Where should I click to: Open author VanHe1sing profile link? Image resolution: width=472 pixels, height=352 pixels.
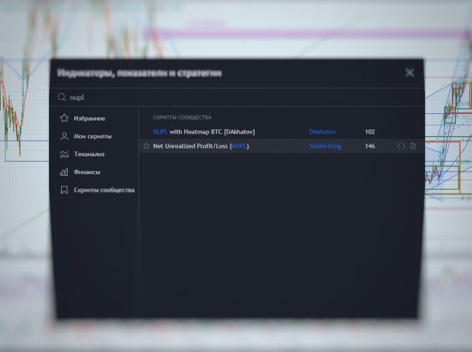(x=325, y=146)
